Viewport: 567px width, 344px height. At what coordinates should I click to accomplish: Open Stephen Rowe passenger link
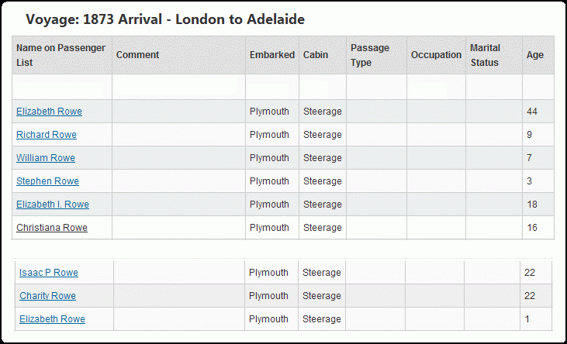coord(47,181)
